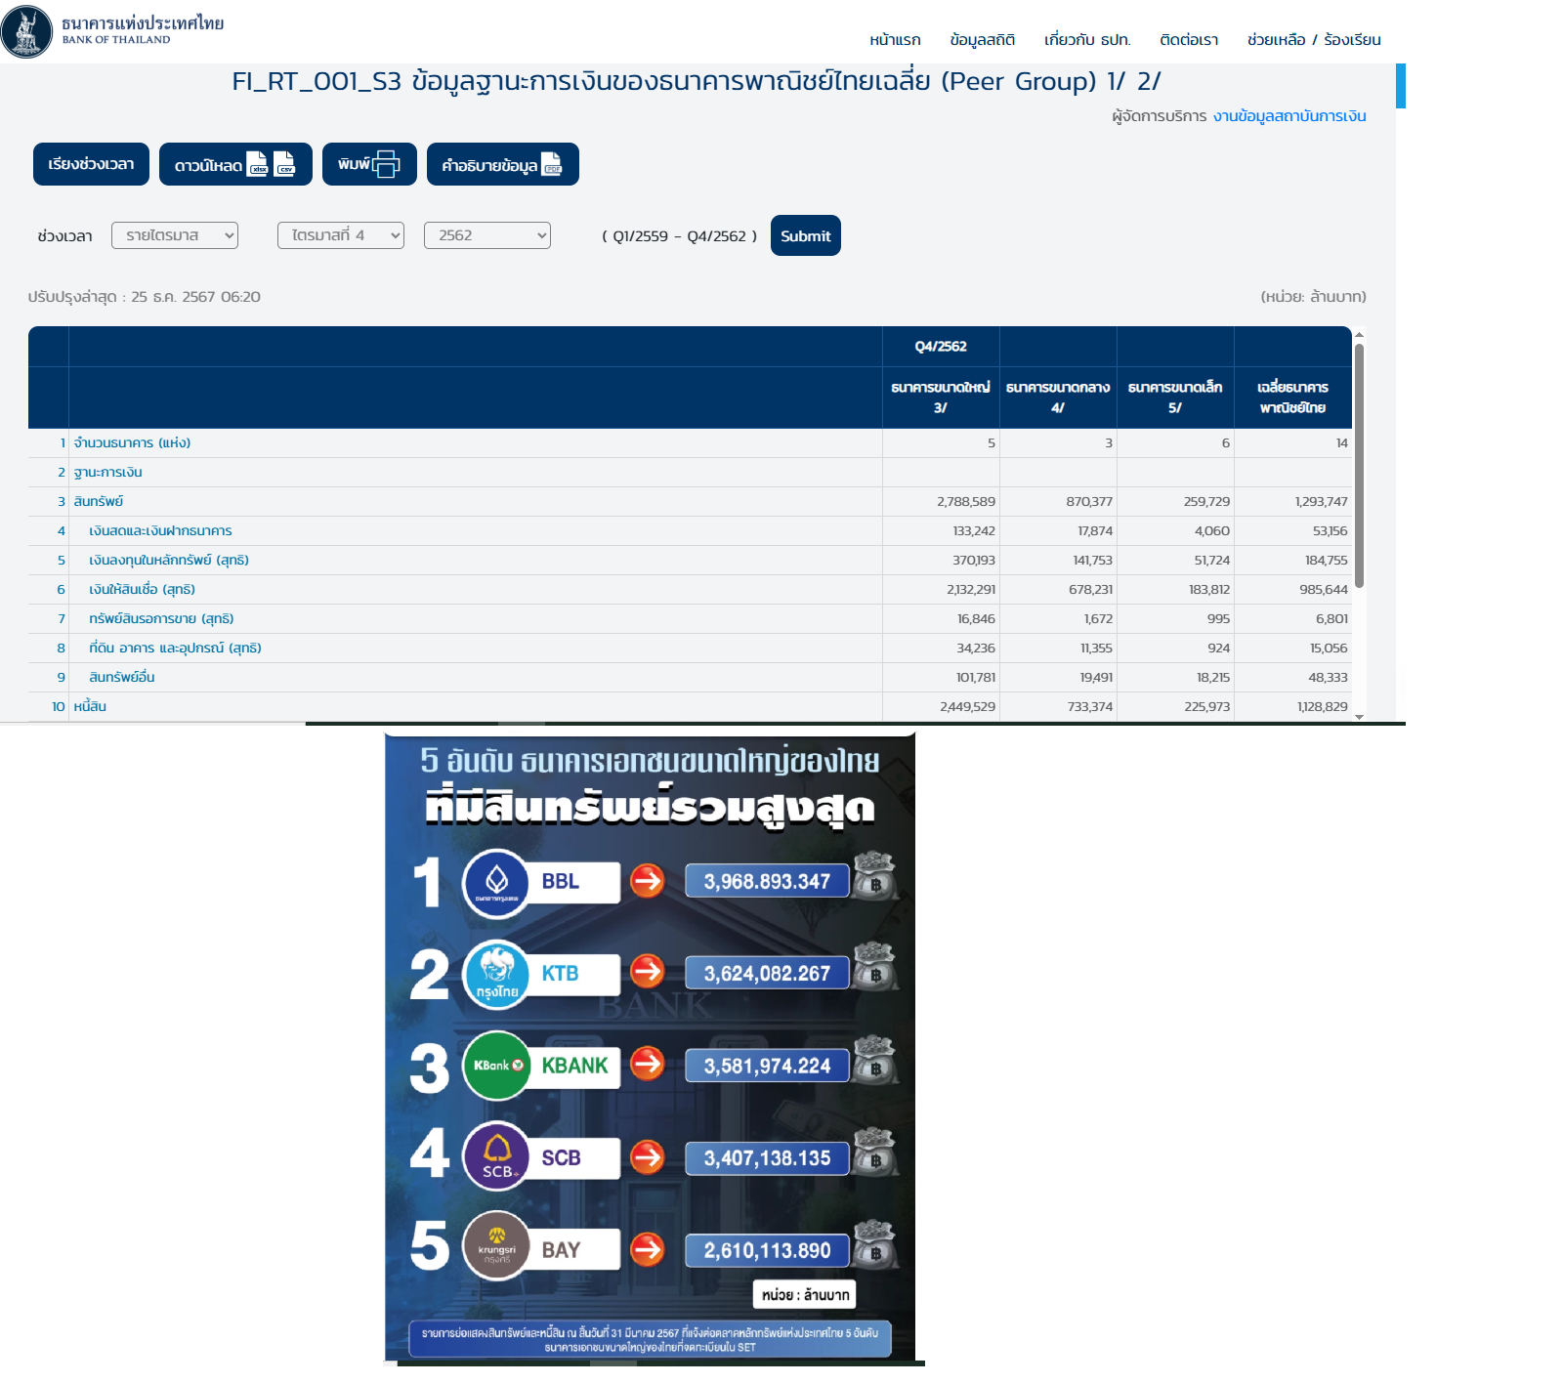This screenshot has width=1563, height=1383.
Task: Click the top-5 banks infographic image
Action: click(x=650, y=1046)
